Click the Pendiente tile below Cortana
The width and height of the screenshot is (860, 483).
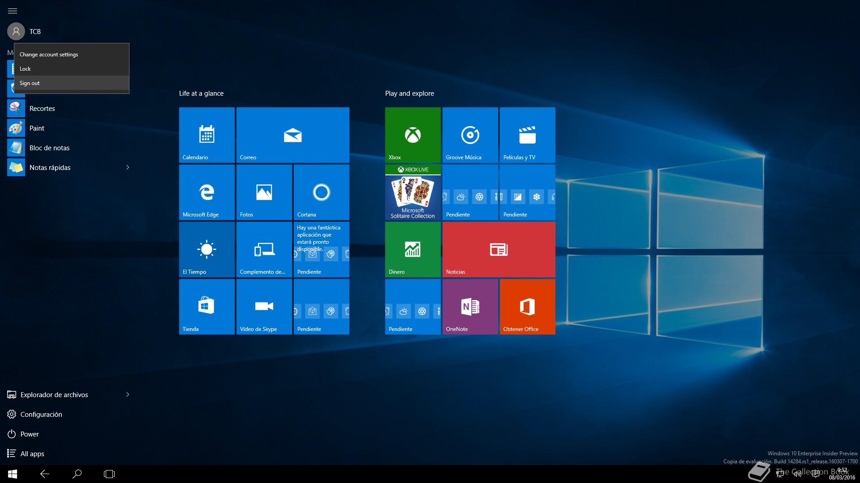tap(322, 249)
